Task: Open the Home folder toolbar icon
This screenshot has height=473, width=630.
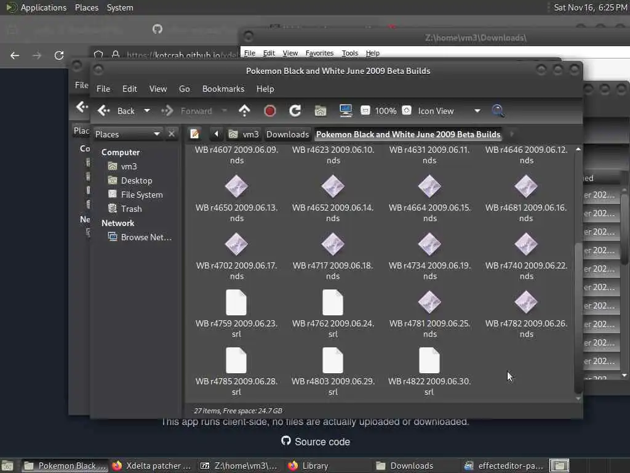Action: coord(320,111)
